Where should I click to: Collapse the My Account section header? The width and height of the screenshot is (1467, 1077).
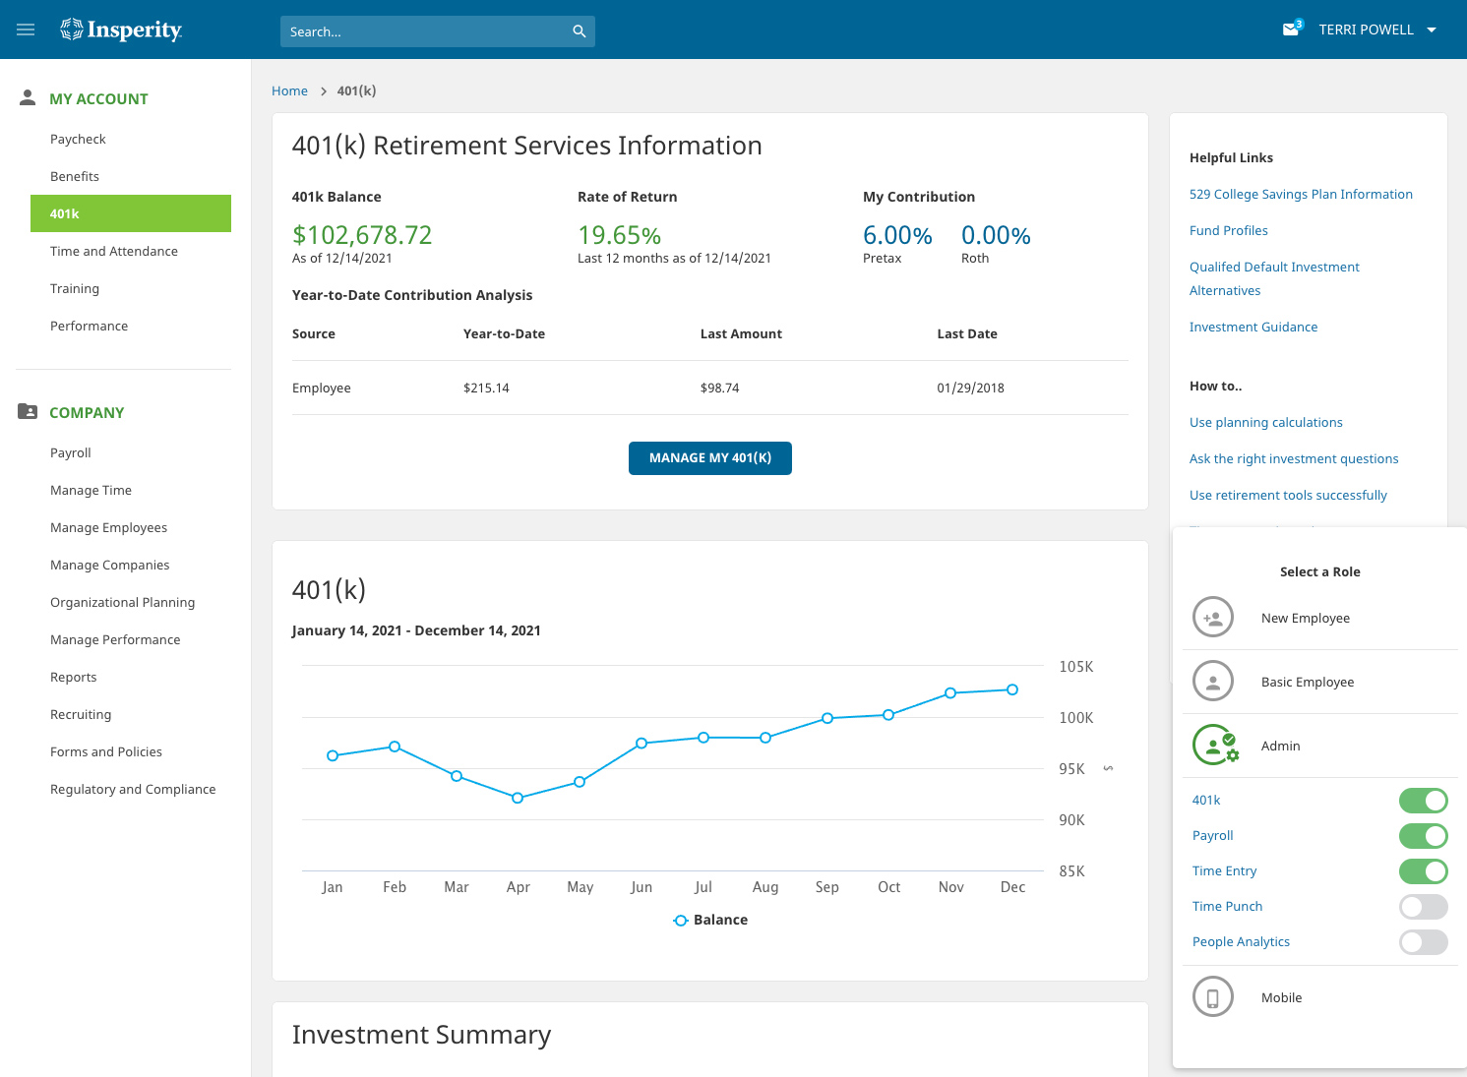coord(98,98)
